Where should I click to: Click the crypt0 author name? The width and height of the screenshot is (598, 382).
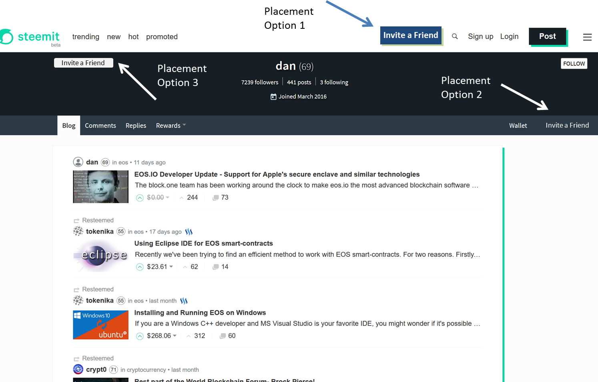96,370
